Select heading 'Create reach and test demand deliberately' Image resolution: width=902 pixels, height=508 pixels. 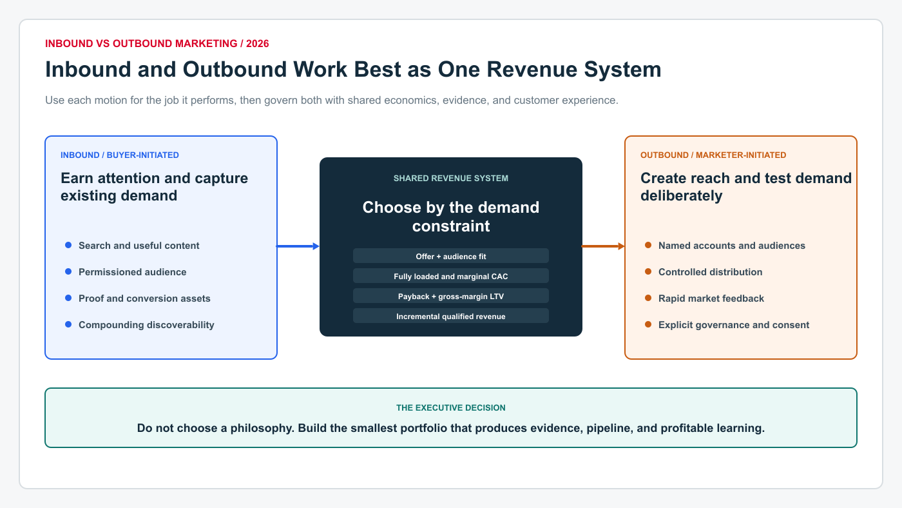coord(746,187)
